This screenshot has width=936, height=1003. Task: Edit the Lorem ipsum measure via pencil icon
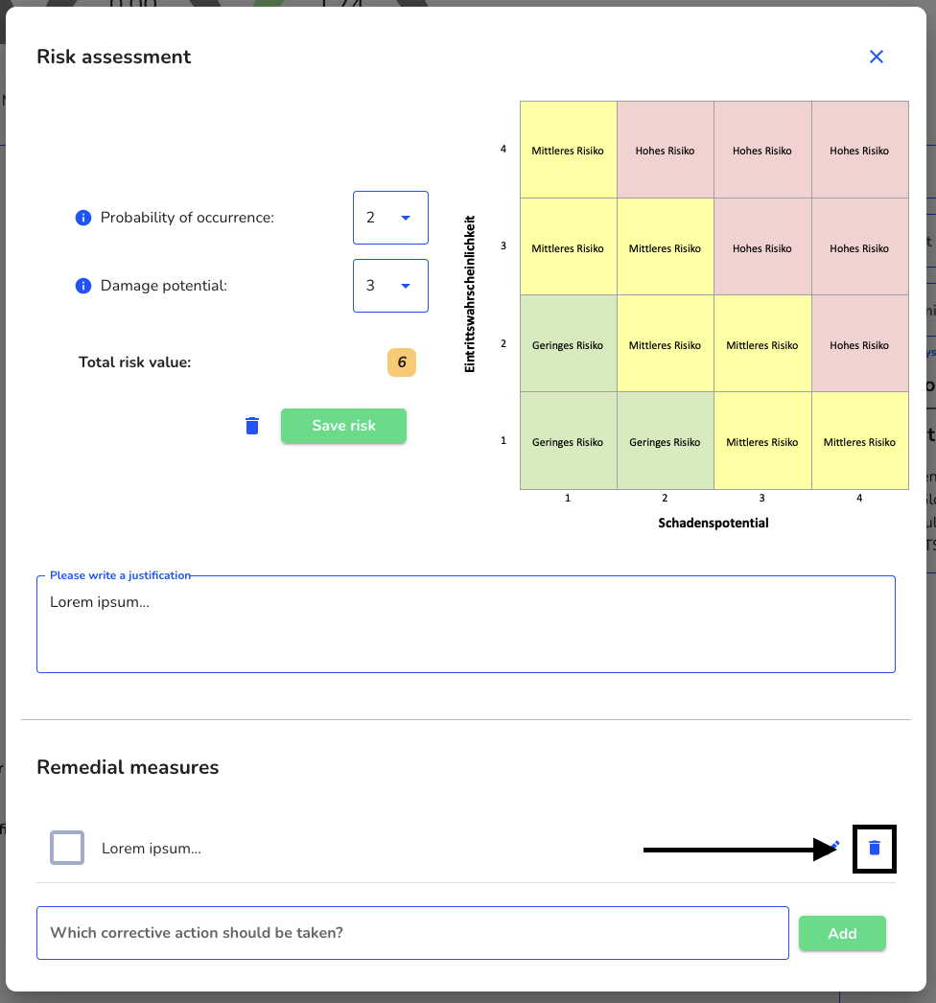[834, 846]
